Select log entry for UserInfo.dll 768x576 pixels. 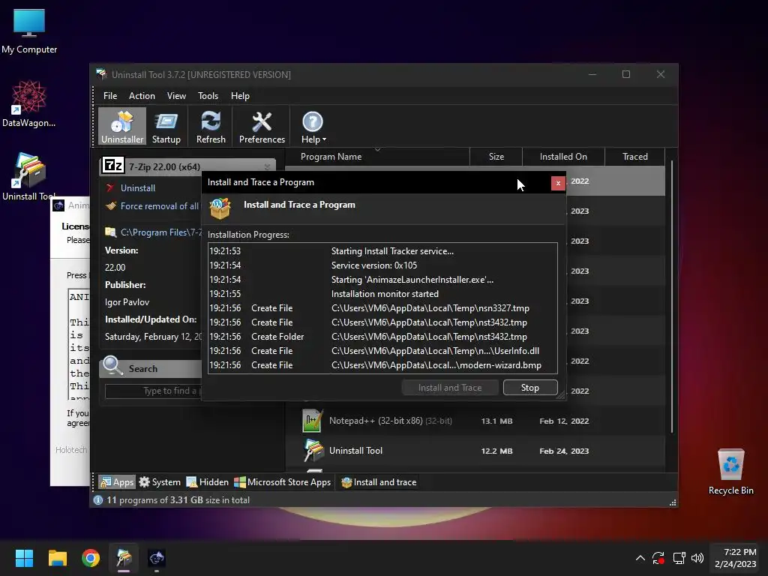(382, 351)
